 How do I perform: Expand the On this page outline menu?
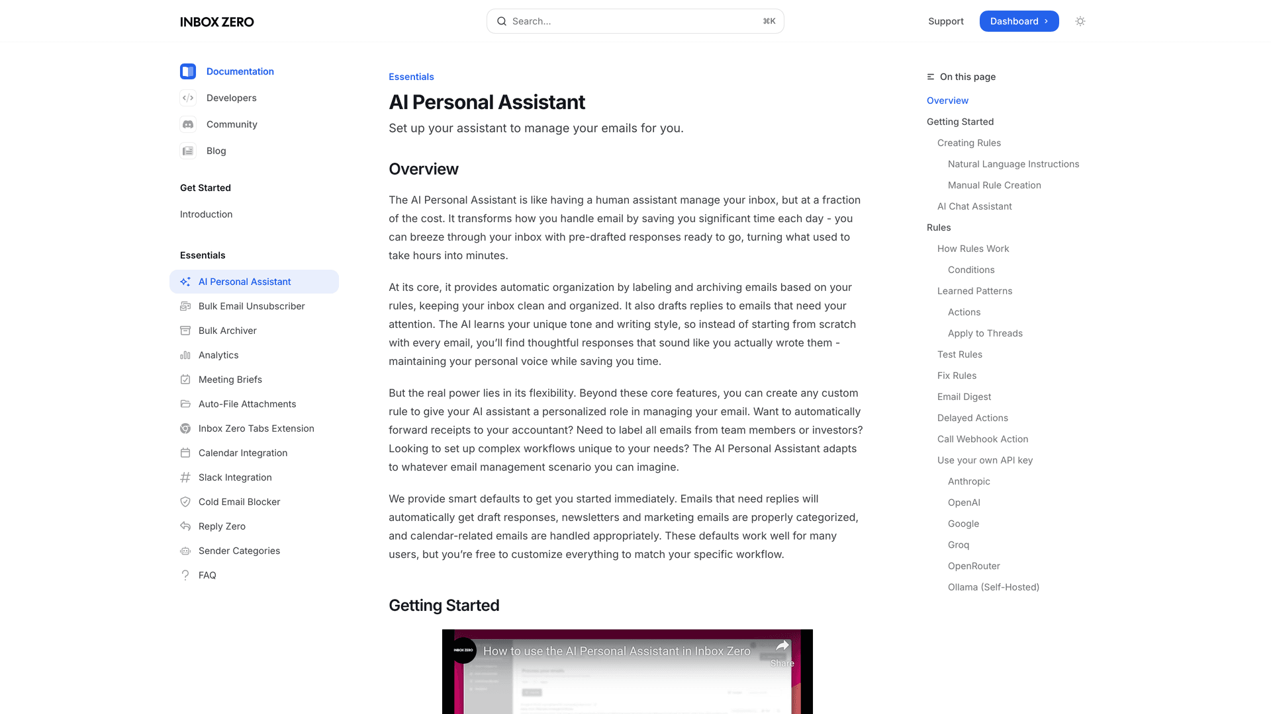(x=929, y=77)
